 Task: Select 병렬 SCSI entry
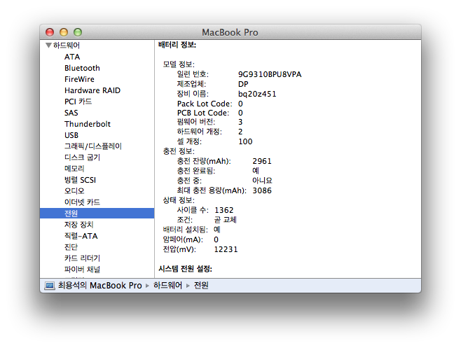tap(81, 180)
